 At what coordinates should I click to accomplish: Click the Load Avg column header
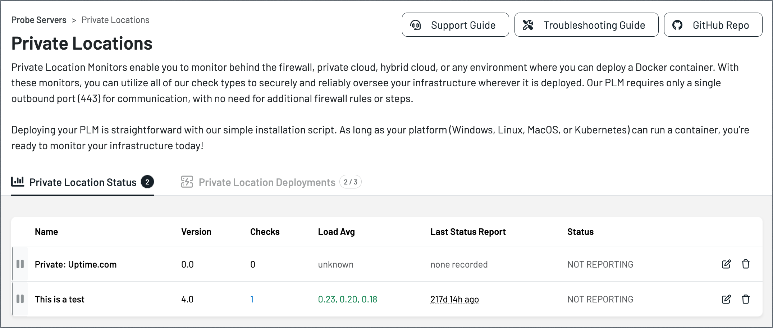[337, 232]
